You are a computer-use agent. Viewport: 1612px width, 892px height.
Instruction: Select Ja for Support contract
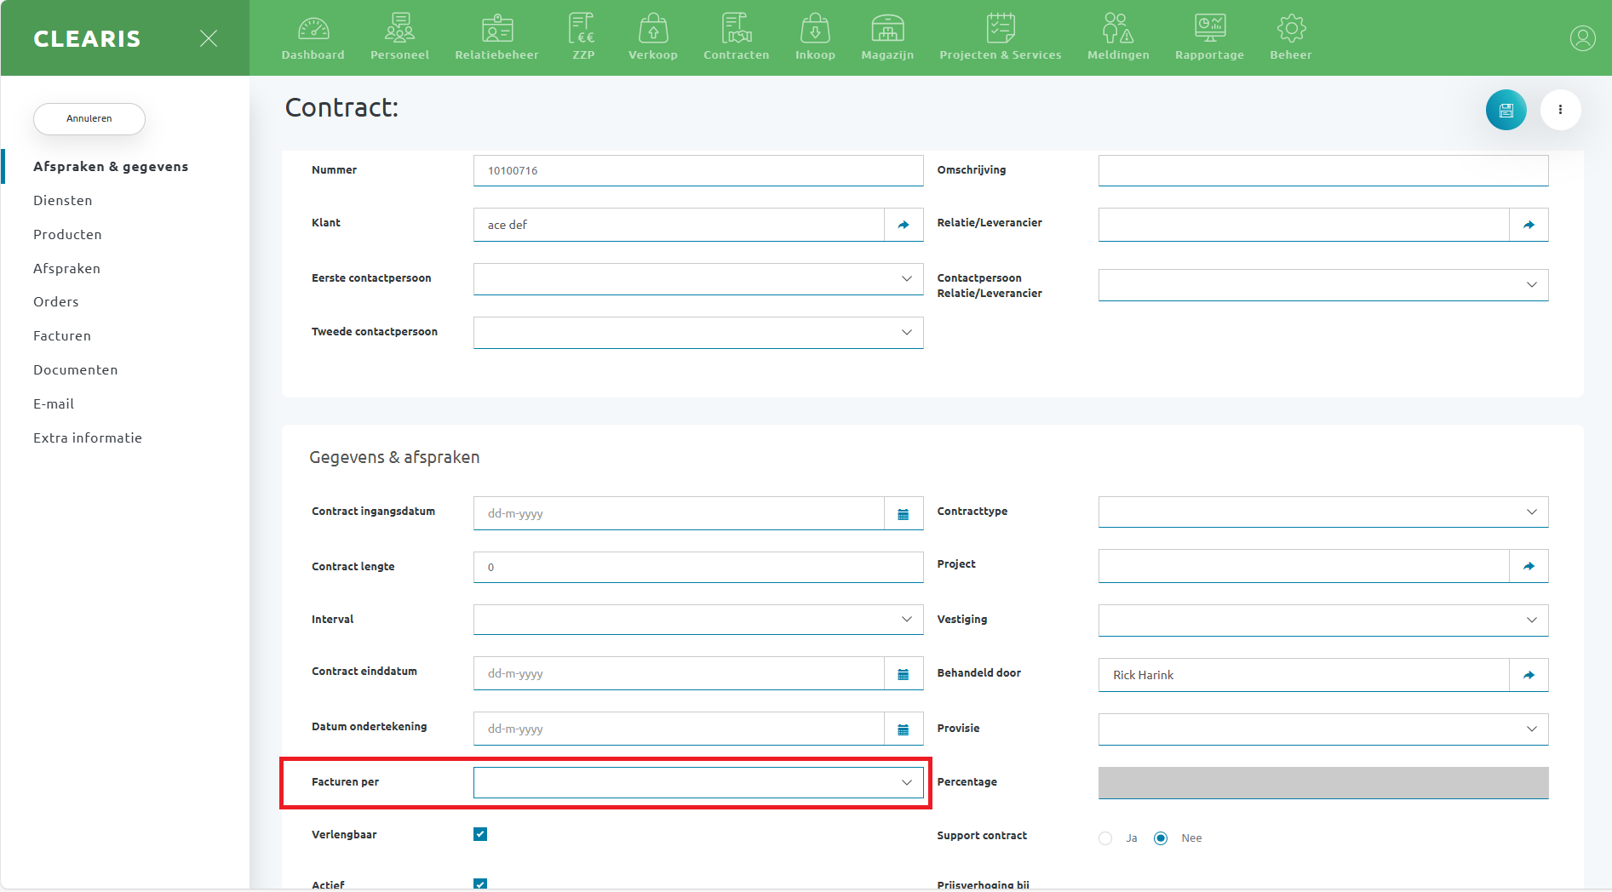1105,838
